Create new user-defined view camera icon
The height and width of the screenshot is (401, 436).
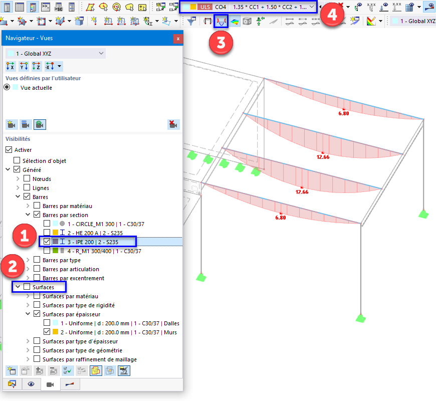(12, 124)
